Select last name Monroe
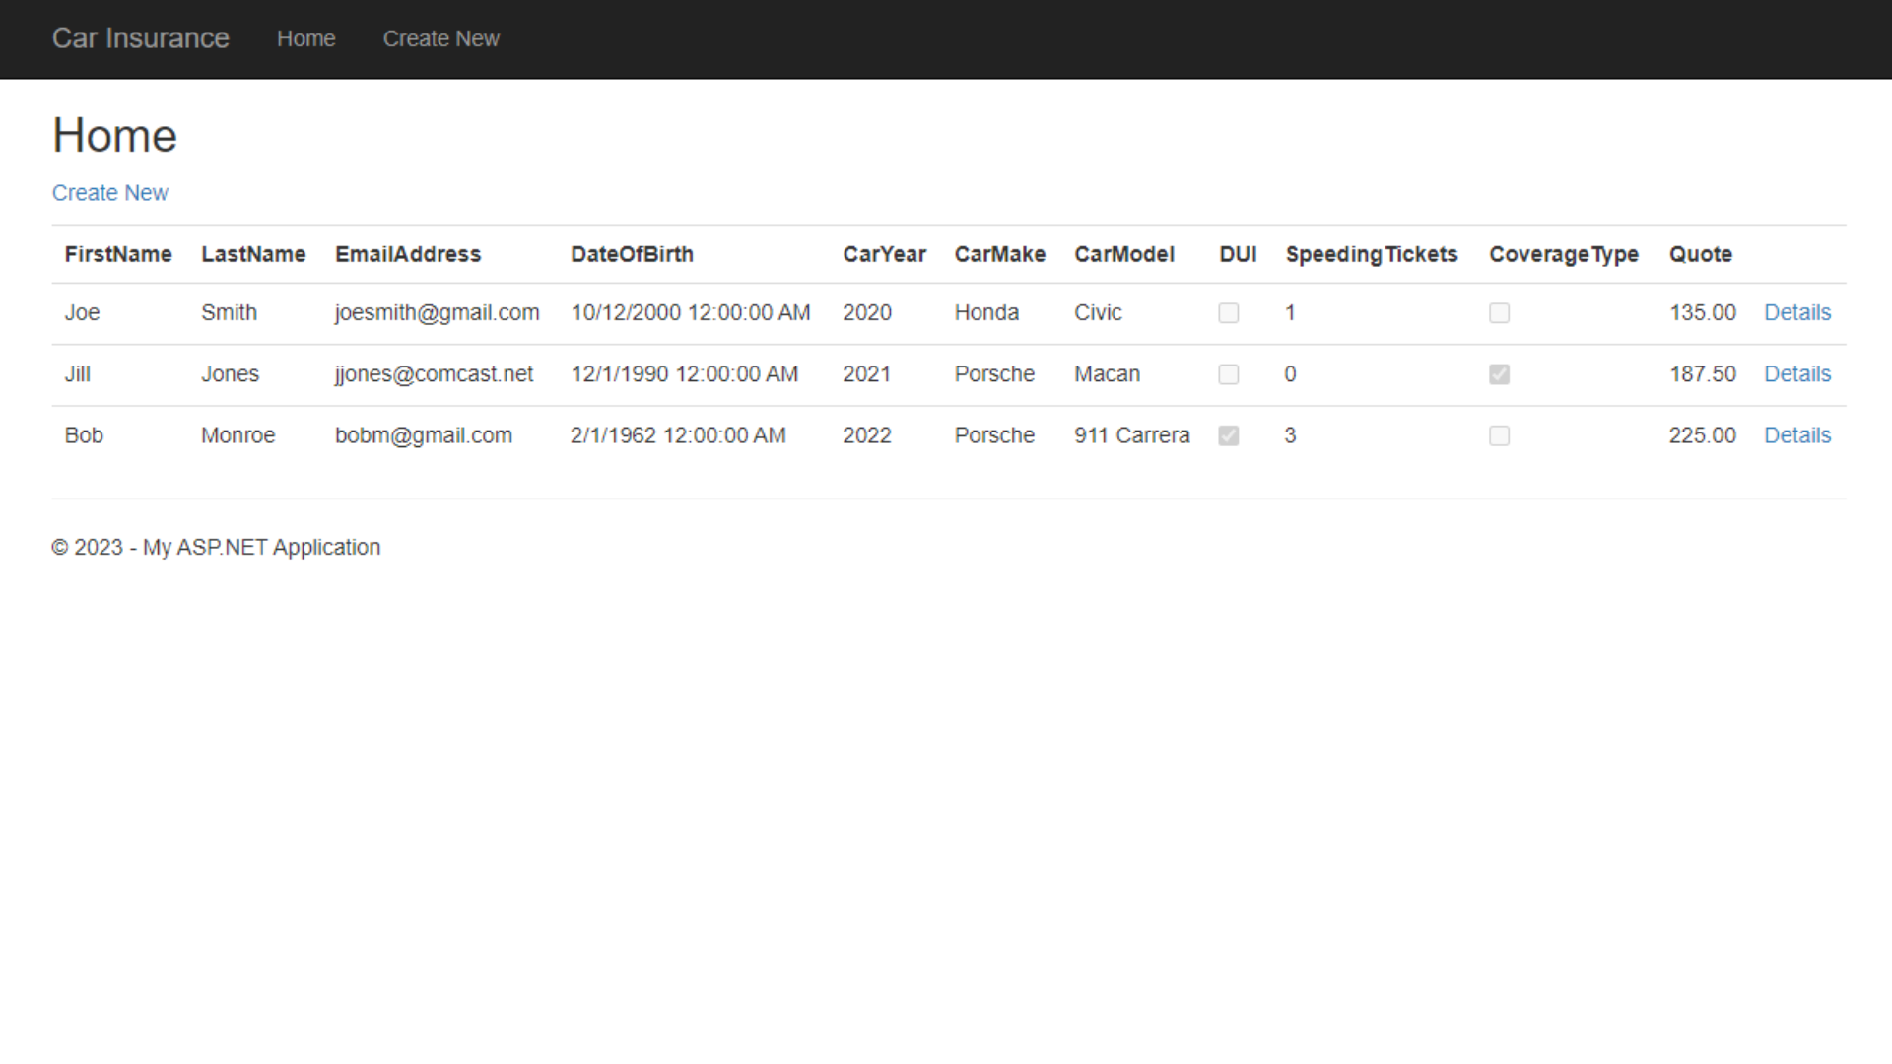The width and height of the screenshot is (1892, 1064). [x=237, y=435]
